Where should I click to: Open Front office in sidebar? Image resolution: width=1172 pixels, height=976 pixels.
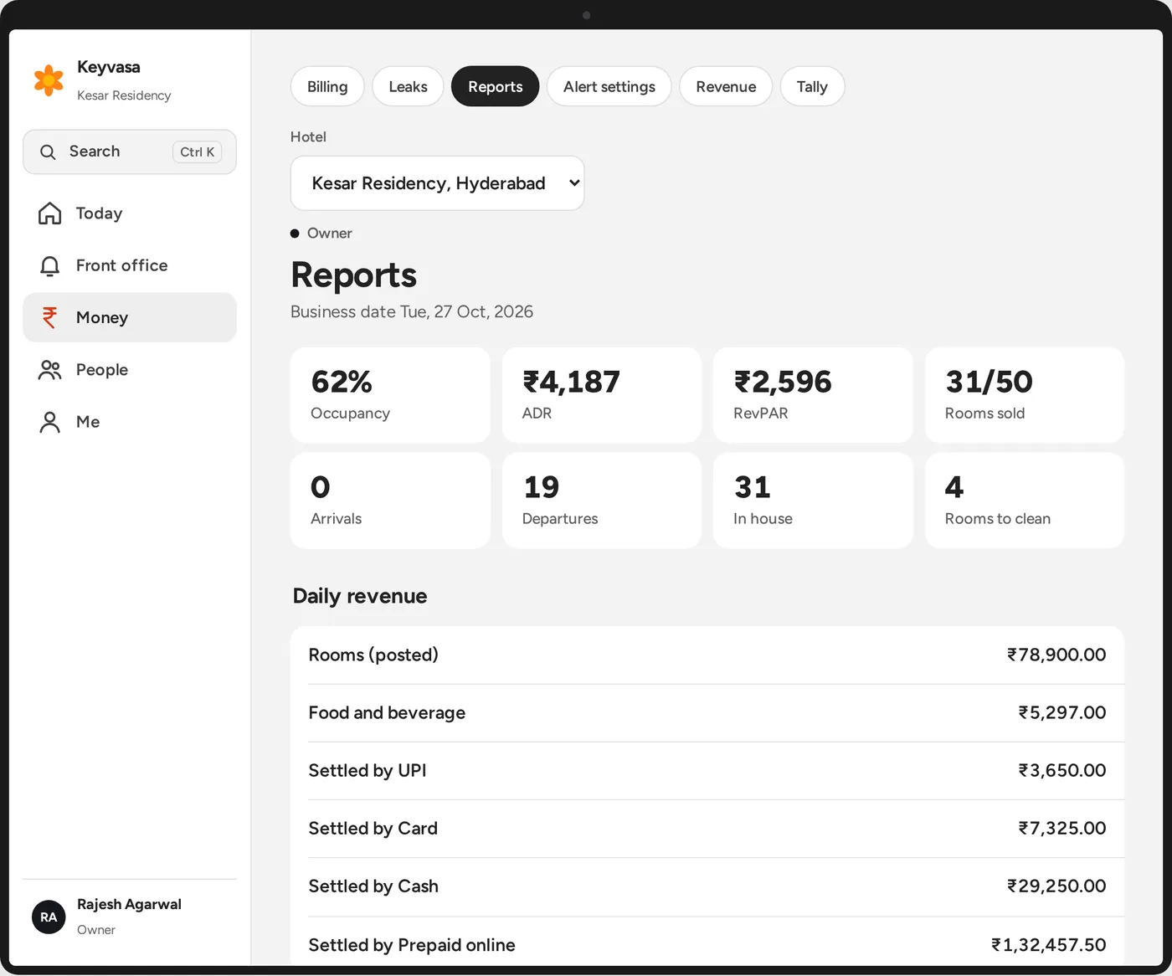(x=130, y=265)
